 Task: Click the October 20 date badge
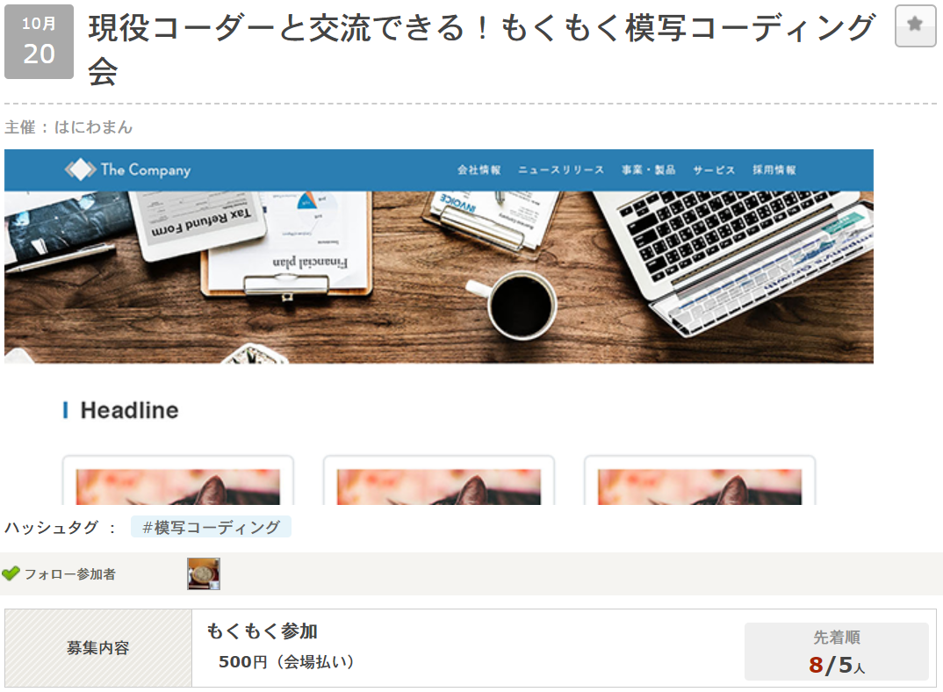coord(40,41)
